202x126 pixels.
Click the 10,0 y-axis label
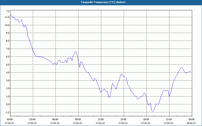pos(7,25)
